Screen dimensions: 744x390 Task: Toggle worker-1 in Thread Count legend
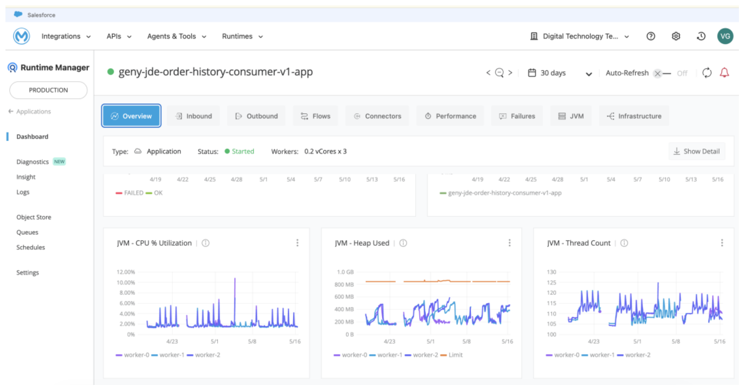tap(598, 355)
